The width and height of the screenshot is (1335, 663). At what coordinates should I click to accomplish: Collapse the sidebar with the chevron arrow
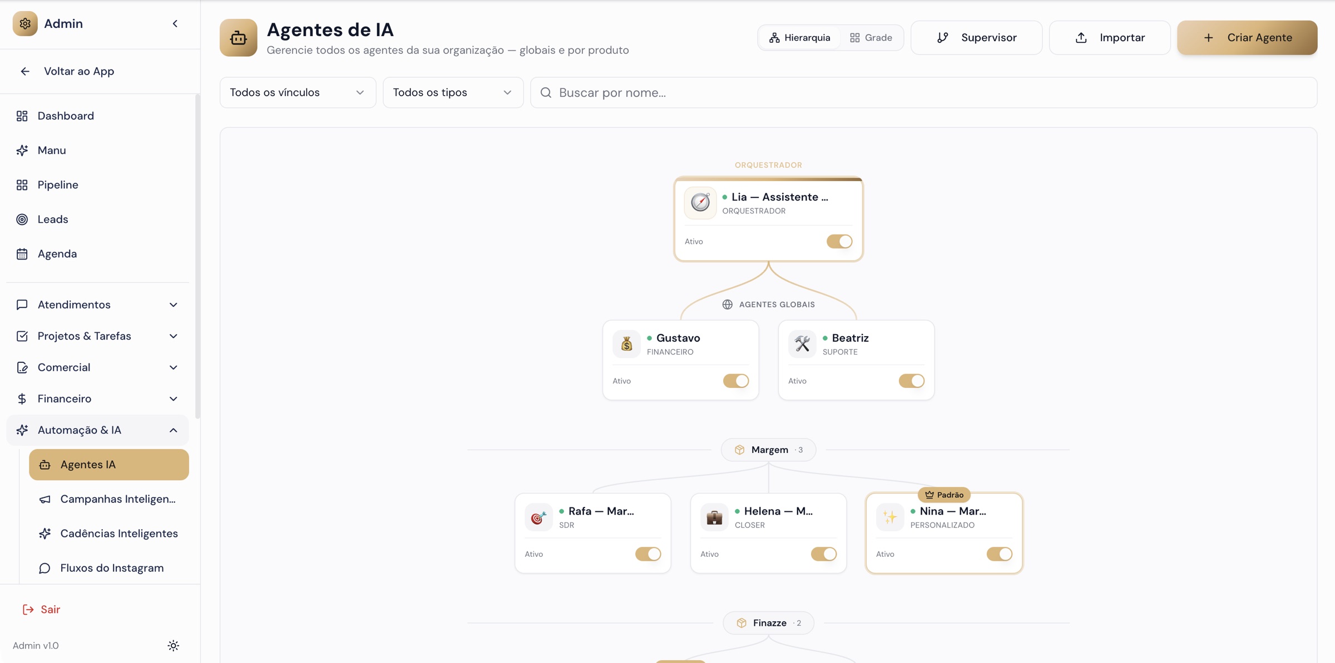pos(175,23)
